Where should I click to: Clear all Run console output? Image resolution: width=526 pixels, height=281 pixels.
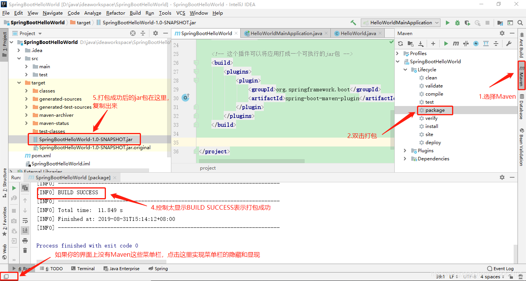pos(25,251)
